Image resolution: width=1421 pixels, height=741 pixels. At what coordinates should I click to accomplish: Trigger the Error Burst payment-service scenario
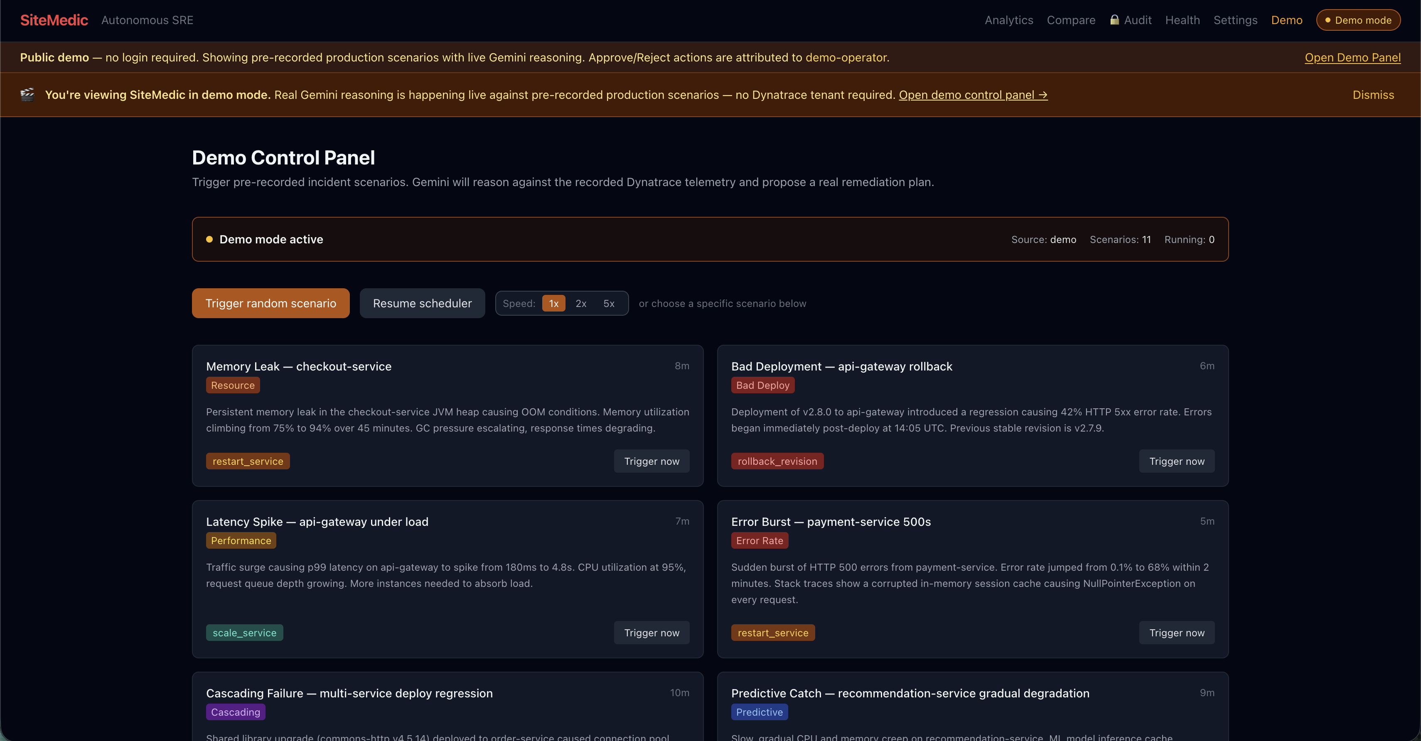point(1177,633)
